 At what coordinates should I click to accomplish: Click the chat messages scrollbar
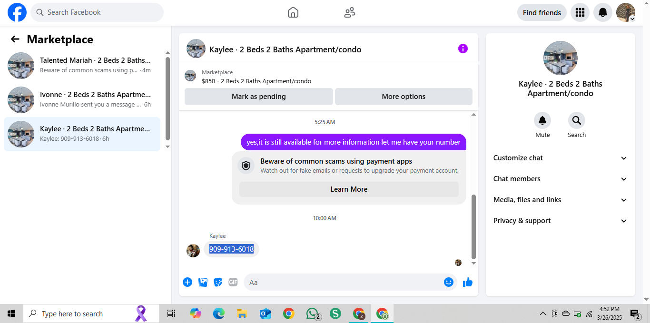(x=473, y=226)
